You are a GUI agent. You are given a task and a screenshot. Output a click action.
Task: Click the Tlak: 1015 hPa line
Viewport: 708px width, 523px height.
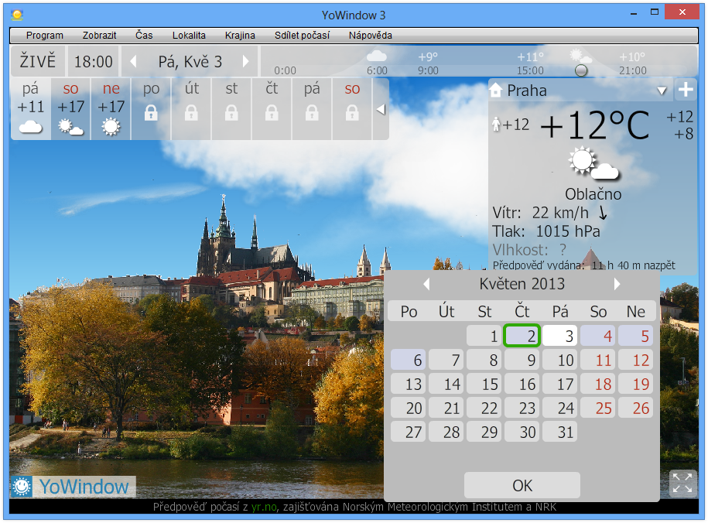(546, 231)
